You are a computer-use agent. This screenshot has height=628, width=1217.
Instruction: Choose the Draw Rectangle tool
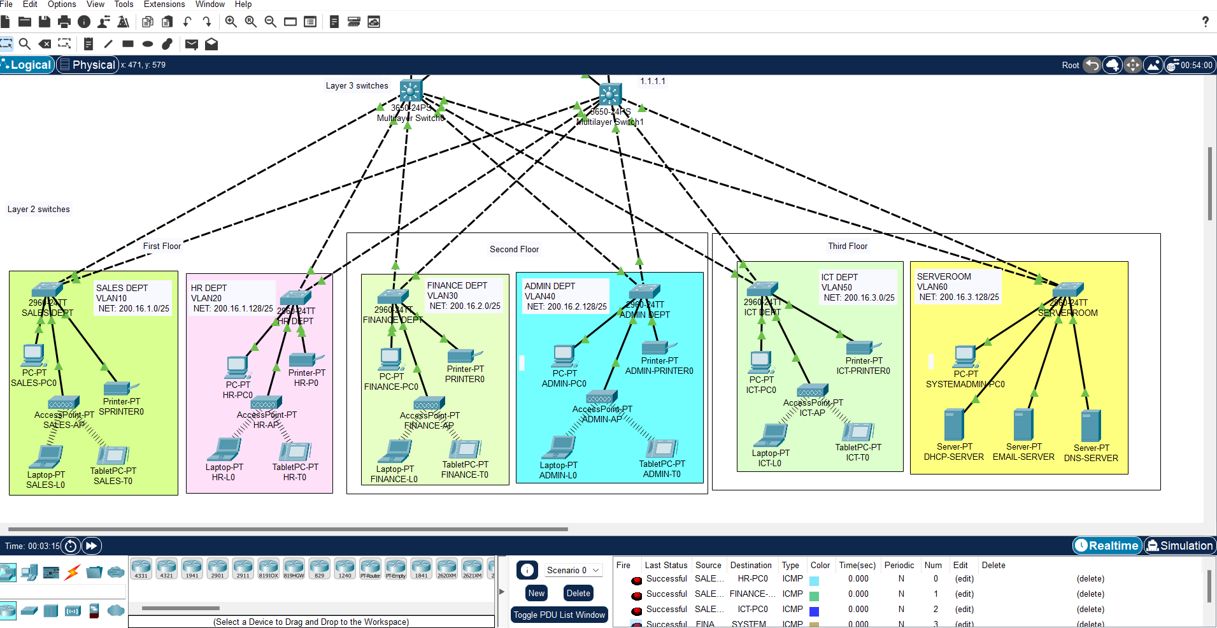pyautogui.click(x=128, y=43)
